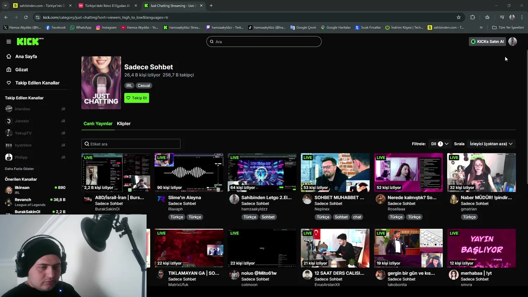
Task: Click the YakupTV channel in sidebar
Action: [x=35, y=133]
